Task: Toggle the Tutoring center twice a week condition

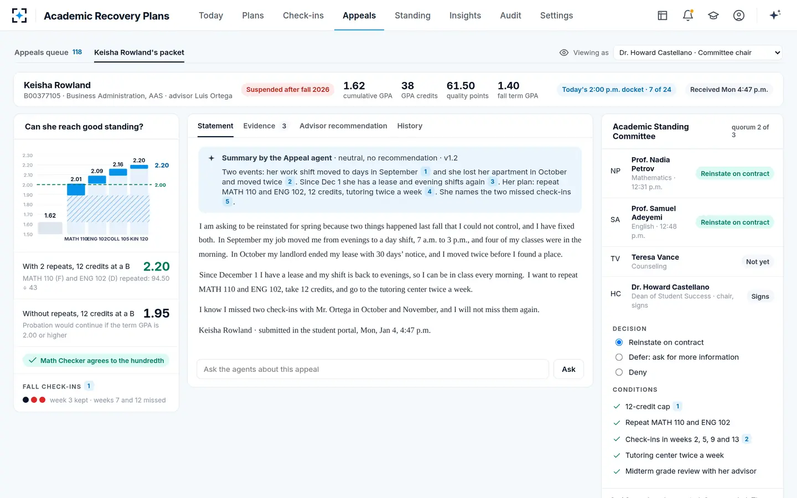Action: click(x=617, y=455)
